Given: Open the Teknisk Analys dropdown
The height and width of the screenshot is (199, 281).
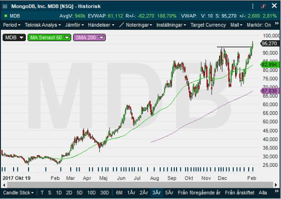Looking at the screenshot, I should coord(43,25).
